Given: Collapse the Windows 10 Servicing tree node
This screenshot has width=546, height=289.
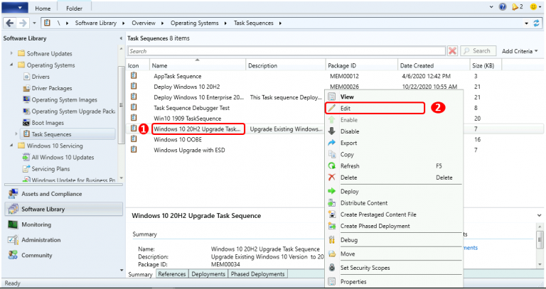Looking at the screenshot, I should [x=11, y=146].
